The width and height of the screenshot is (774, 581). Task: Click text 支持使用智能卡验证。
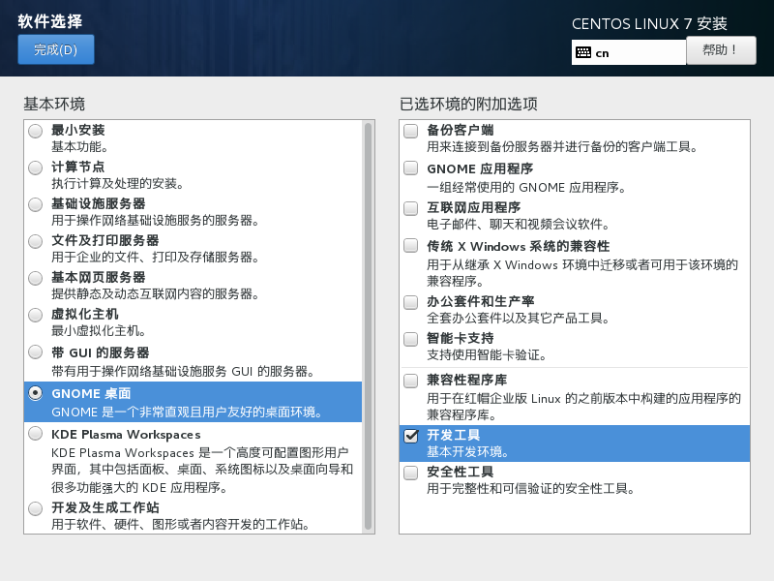tap(487, 355)
